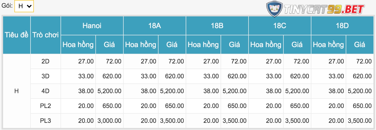376x130 pixels.
Task: Click the Trò chơi header cell
Action: point(45,35)
